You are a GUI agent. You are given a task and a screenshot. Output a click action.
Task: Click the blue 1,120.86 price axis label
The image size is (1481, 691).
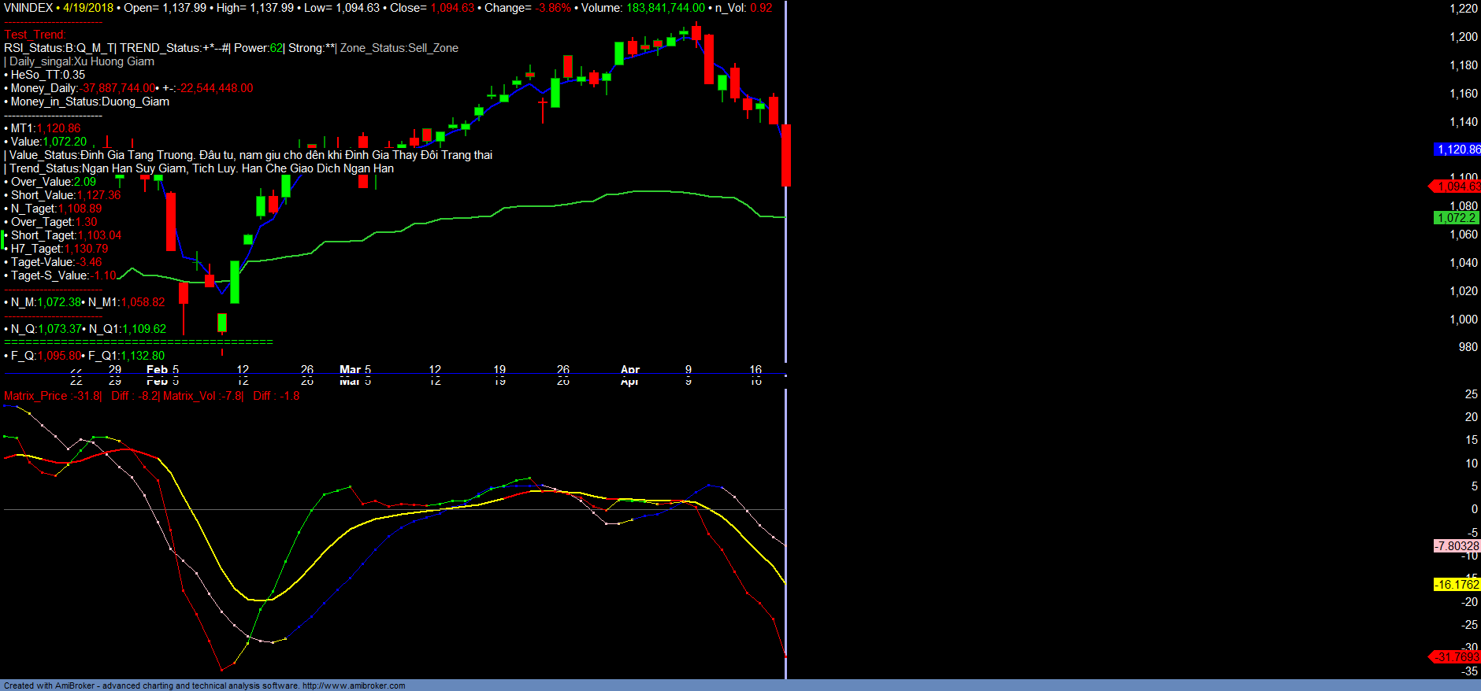click(1457, 150)
